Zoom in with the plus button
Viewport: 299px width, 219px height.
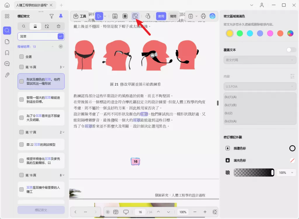coord(205,212)
